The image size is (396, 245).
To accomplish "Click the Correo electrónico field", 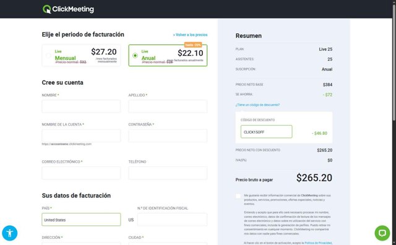I will [81, 173].
